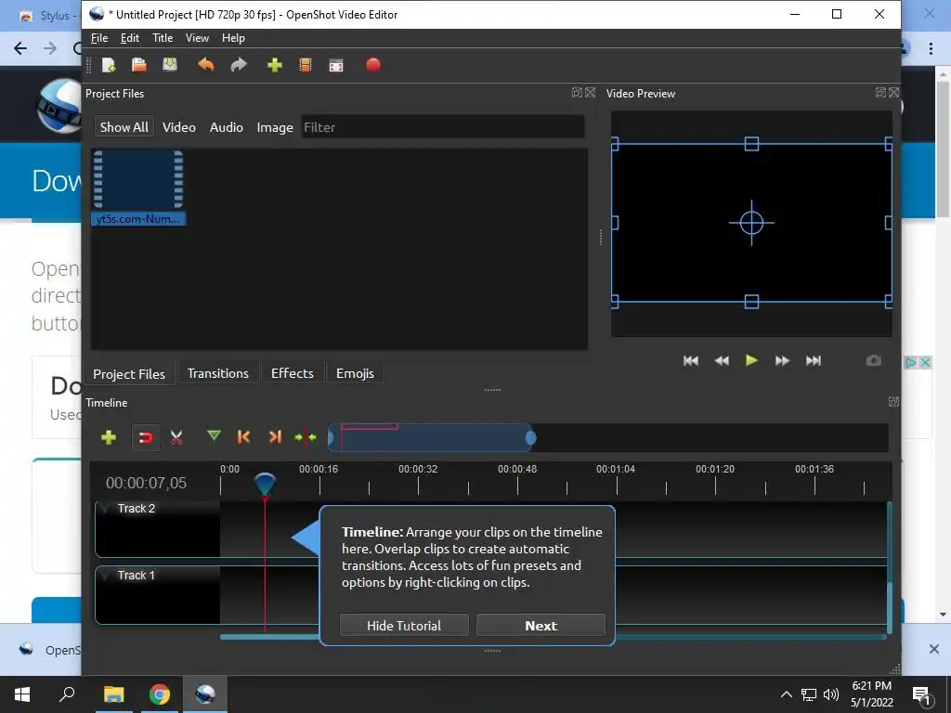951x713 pixels.
Task: Click the green Play button
Action: pyautogui.click(x=751, y=361)
